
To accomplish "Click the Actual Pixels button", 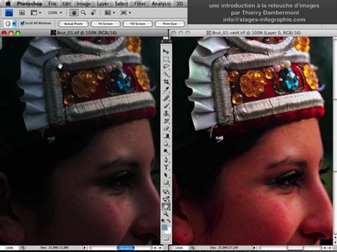I will 73,24.
